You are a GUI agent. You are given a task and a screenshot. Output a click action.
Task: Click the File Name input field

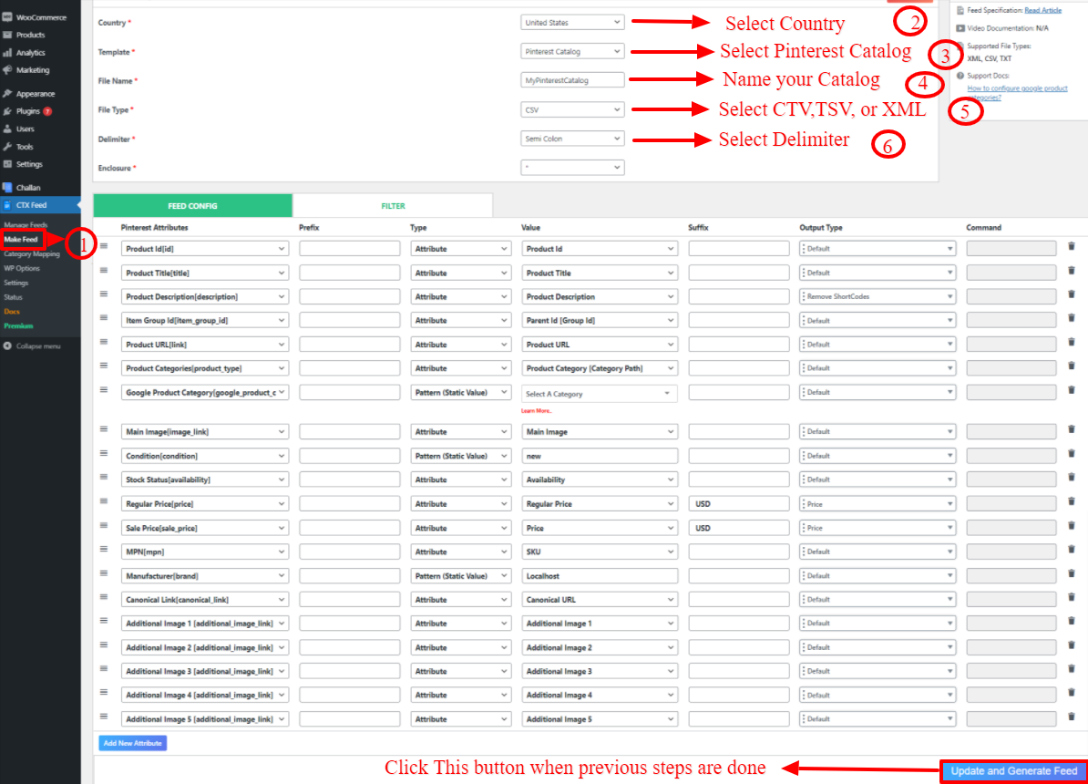point(572,80)
